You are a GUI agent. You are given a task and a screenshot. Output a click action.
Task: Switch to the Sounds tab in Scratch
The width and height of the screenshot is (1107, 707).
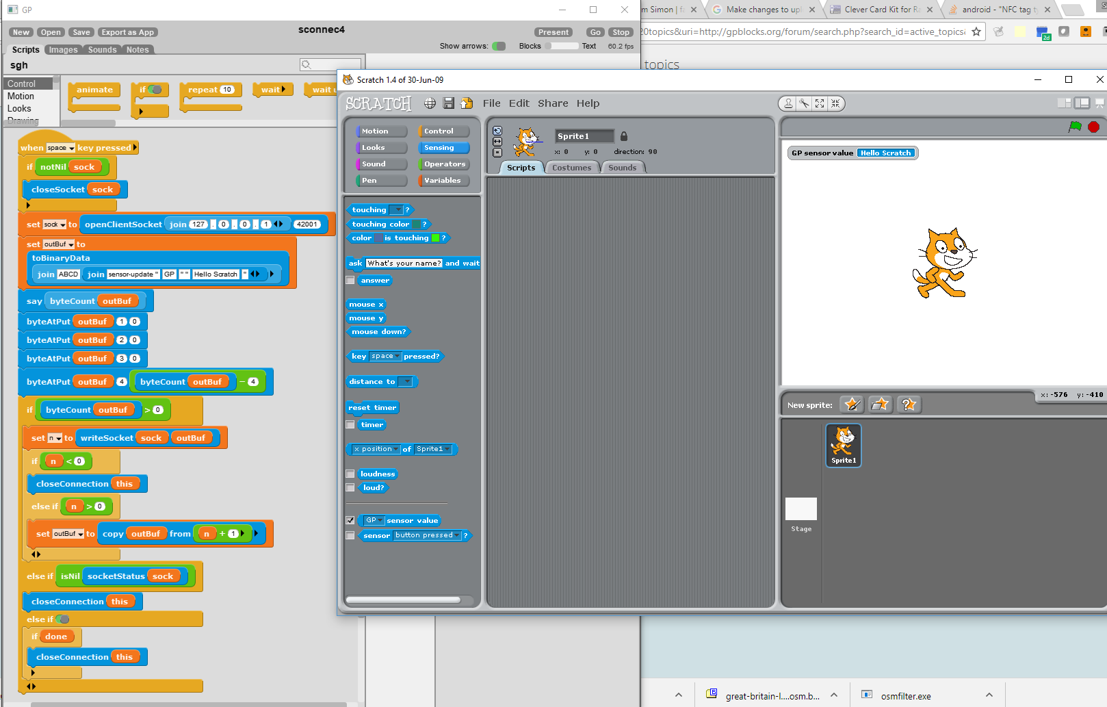[x=622, y=168]
